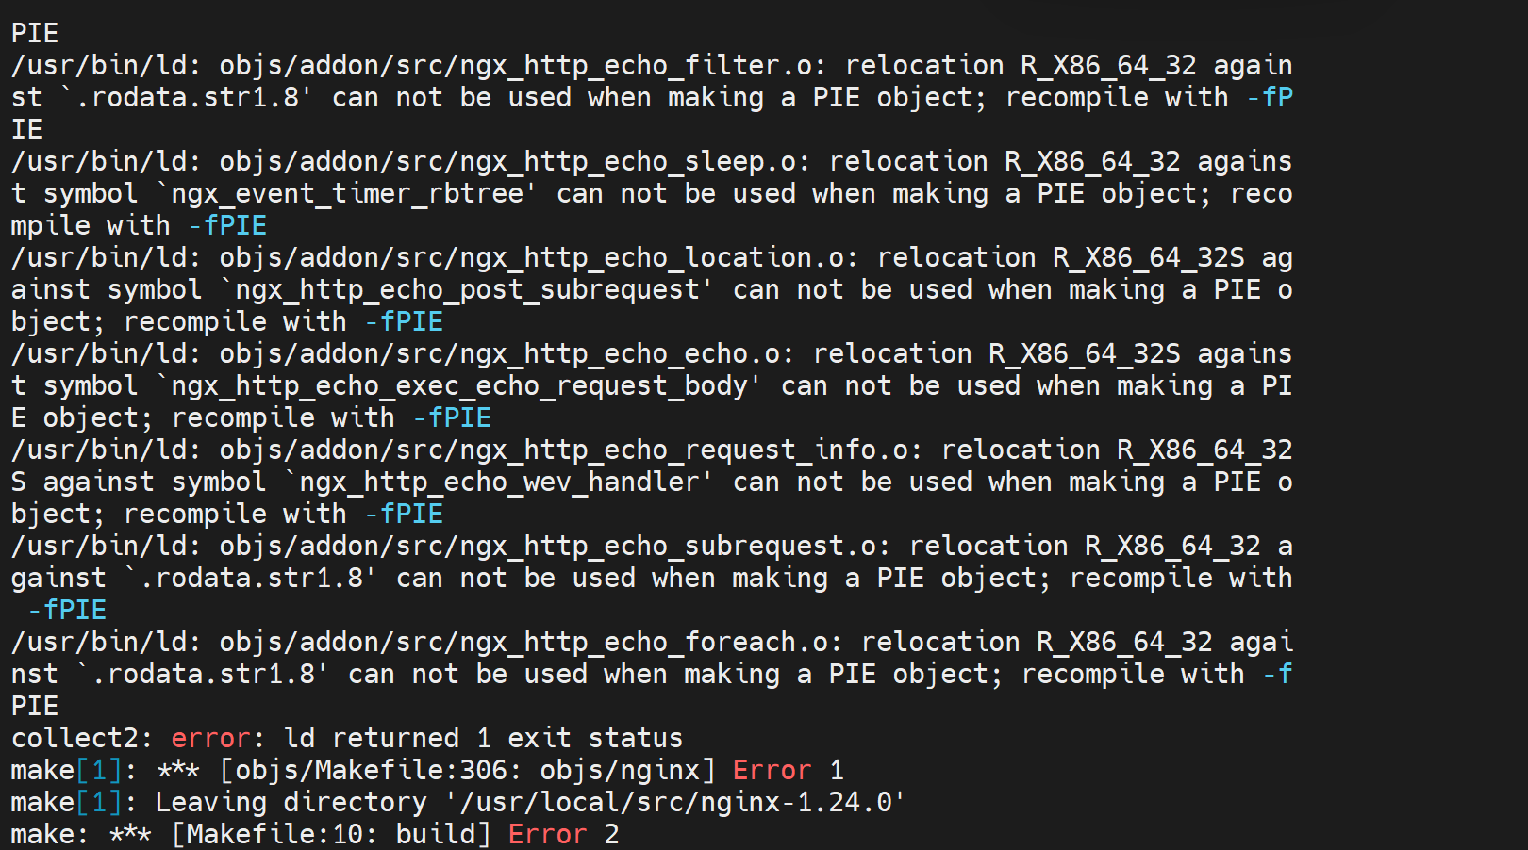This screenshot has width=1528, height=850.
Task: Select the ngx_http_echo_exec_echo_request_body symbol
Action: click(x=459, y=385)
